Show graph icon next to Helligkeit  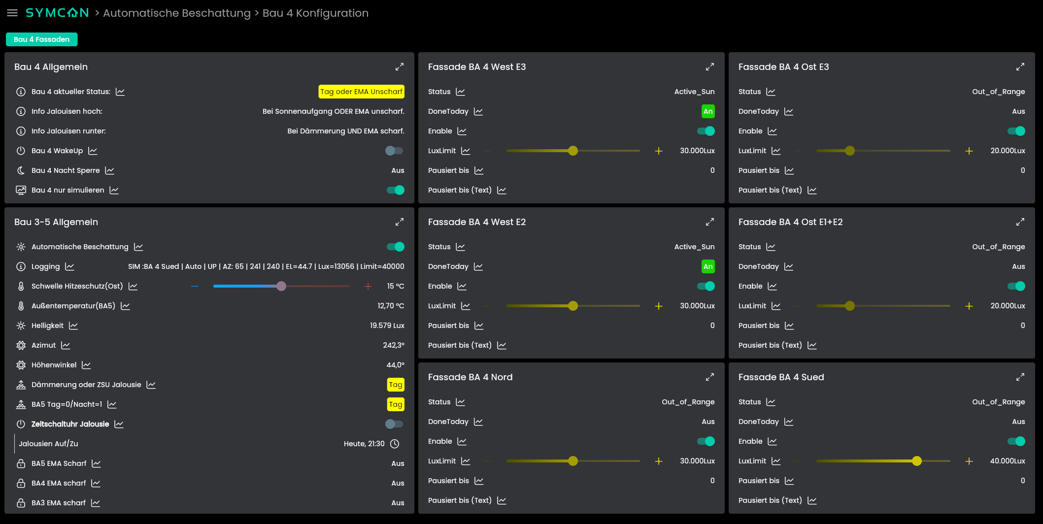point(73,326)
